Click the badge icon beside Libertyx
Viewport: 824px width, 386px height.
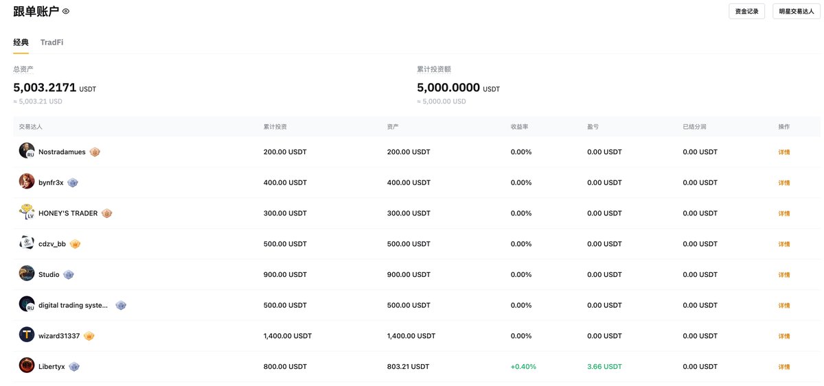pos(74,367)
